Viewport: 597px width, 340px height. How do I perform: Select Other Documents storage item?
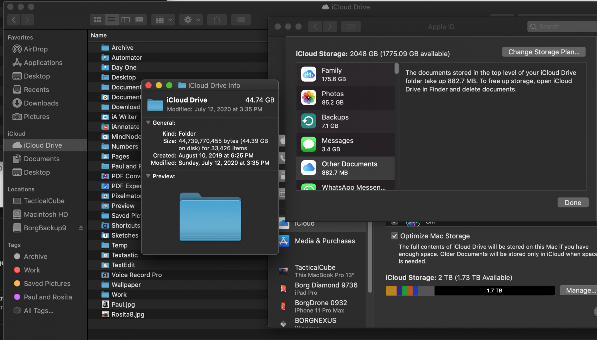pos(345,168)
